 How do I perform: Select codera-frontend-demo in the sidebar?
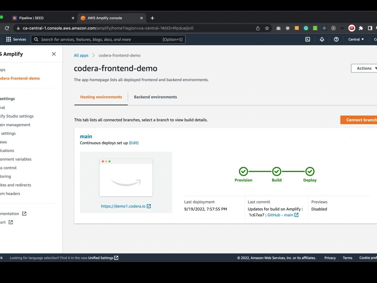20,78
